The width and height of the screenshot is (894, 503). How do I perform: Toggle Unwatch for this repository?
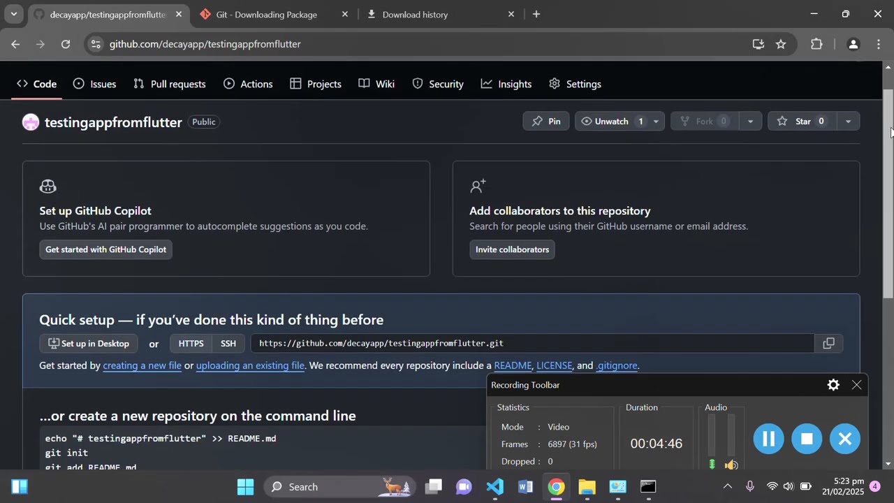611,122
